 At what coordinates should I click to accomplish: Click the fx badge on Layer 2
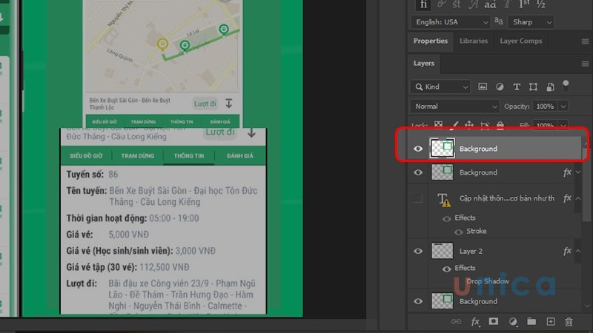pyautogui.click(x=567, y=251)
